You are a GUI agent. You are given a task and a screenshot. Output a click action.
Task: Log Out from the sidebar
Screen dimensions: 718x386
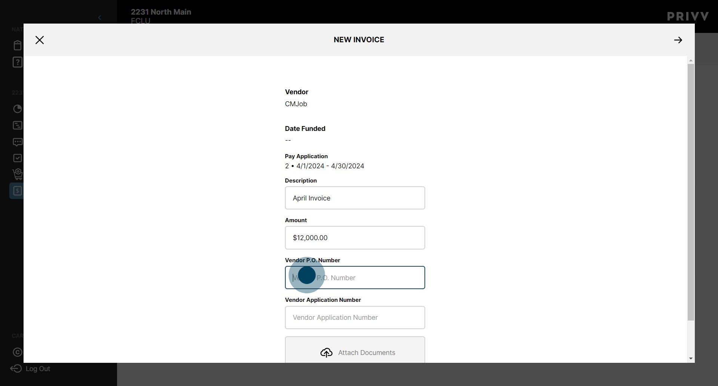pyautogui.click(x=30, y=368)
